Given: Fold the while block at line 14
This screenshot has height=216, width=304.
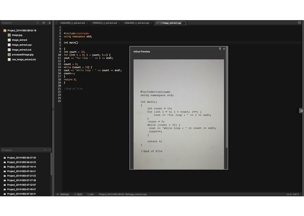Looking at the screenshot, I should [x=62, y=67].
